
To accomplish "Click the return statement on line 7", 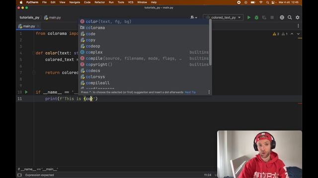I will pyautogui.click(x=62, y=73).
